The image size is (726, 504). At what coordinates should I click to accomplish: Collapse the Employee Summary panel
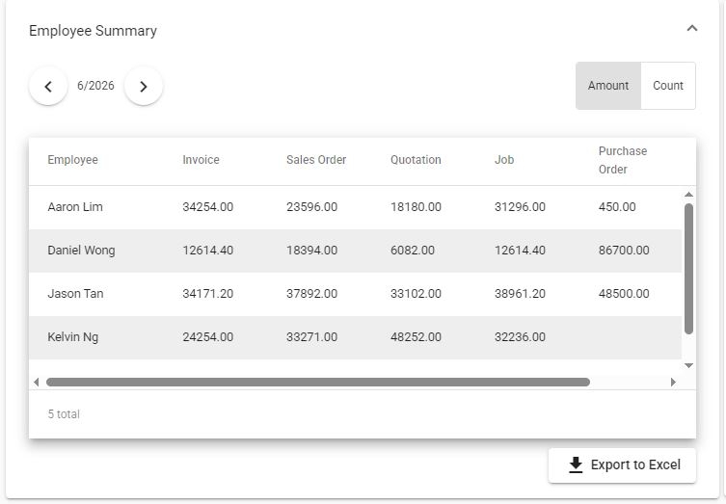coord(691,29)
